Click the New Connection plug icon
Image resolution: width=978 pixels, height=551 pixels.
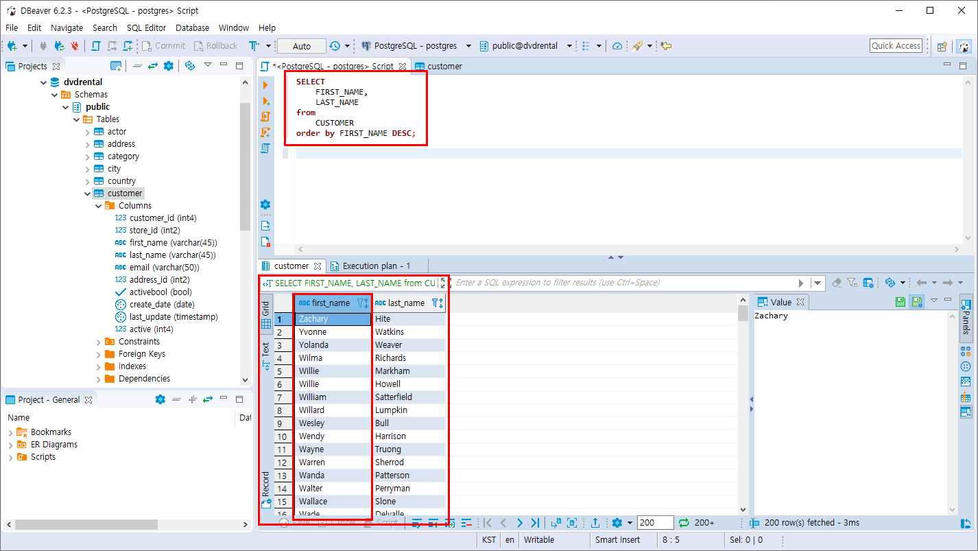(x=12, y=46)
